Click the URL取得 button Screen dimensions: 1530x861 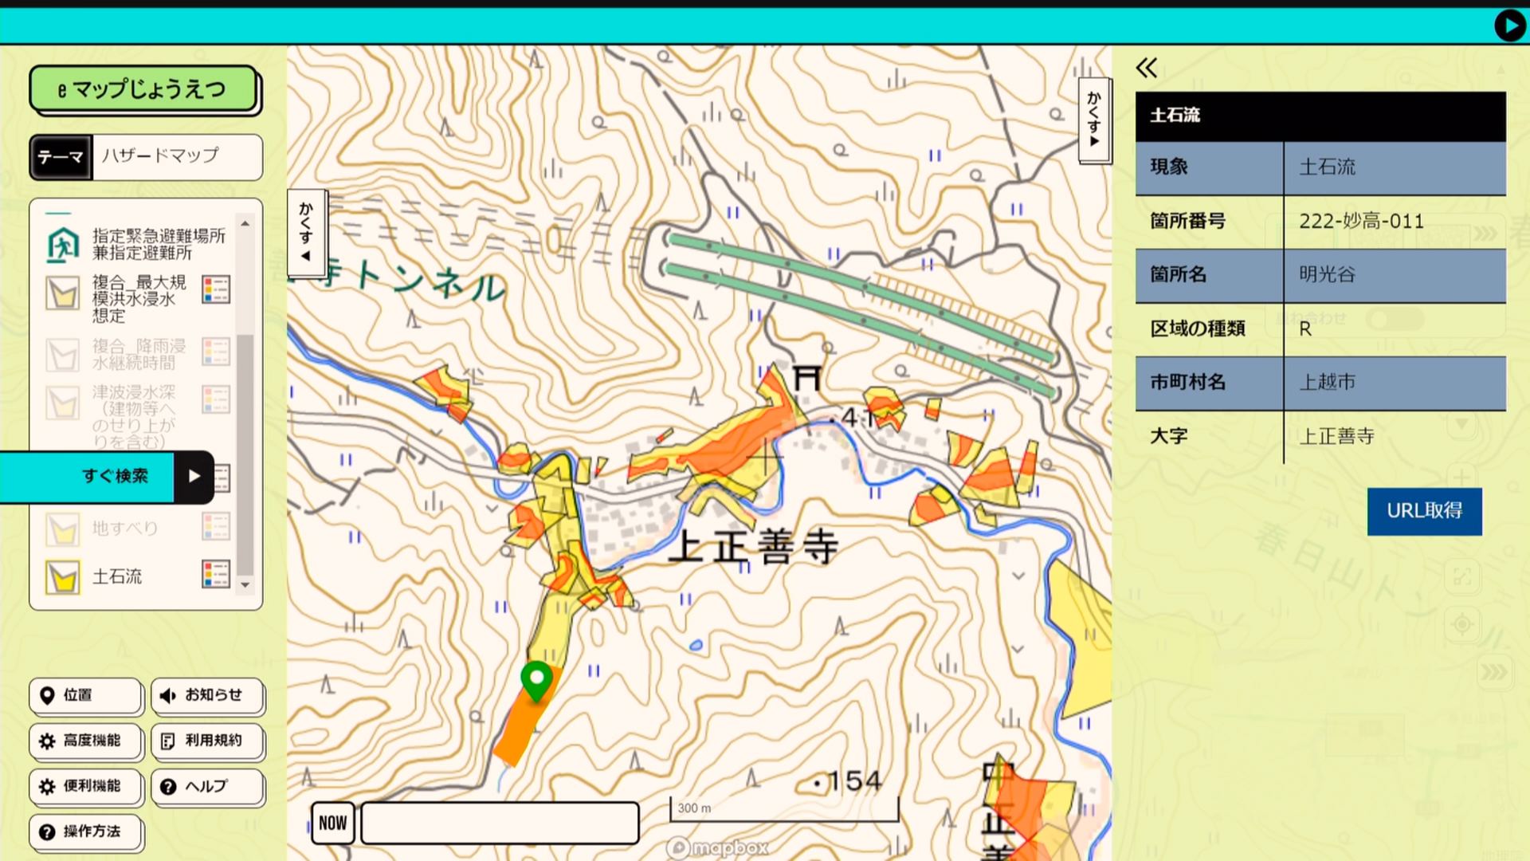1424,511
